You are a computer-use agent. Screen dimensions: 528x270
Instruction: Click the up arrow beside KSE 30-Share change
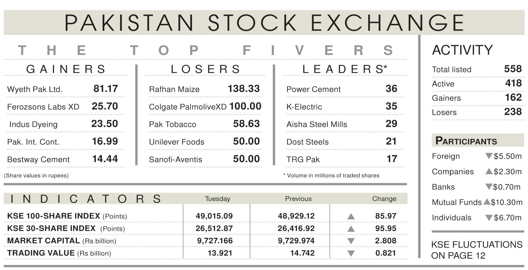pyautogui.click(x=351, y=229)
